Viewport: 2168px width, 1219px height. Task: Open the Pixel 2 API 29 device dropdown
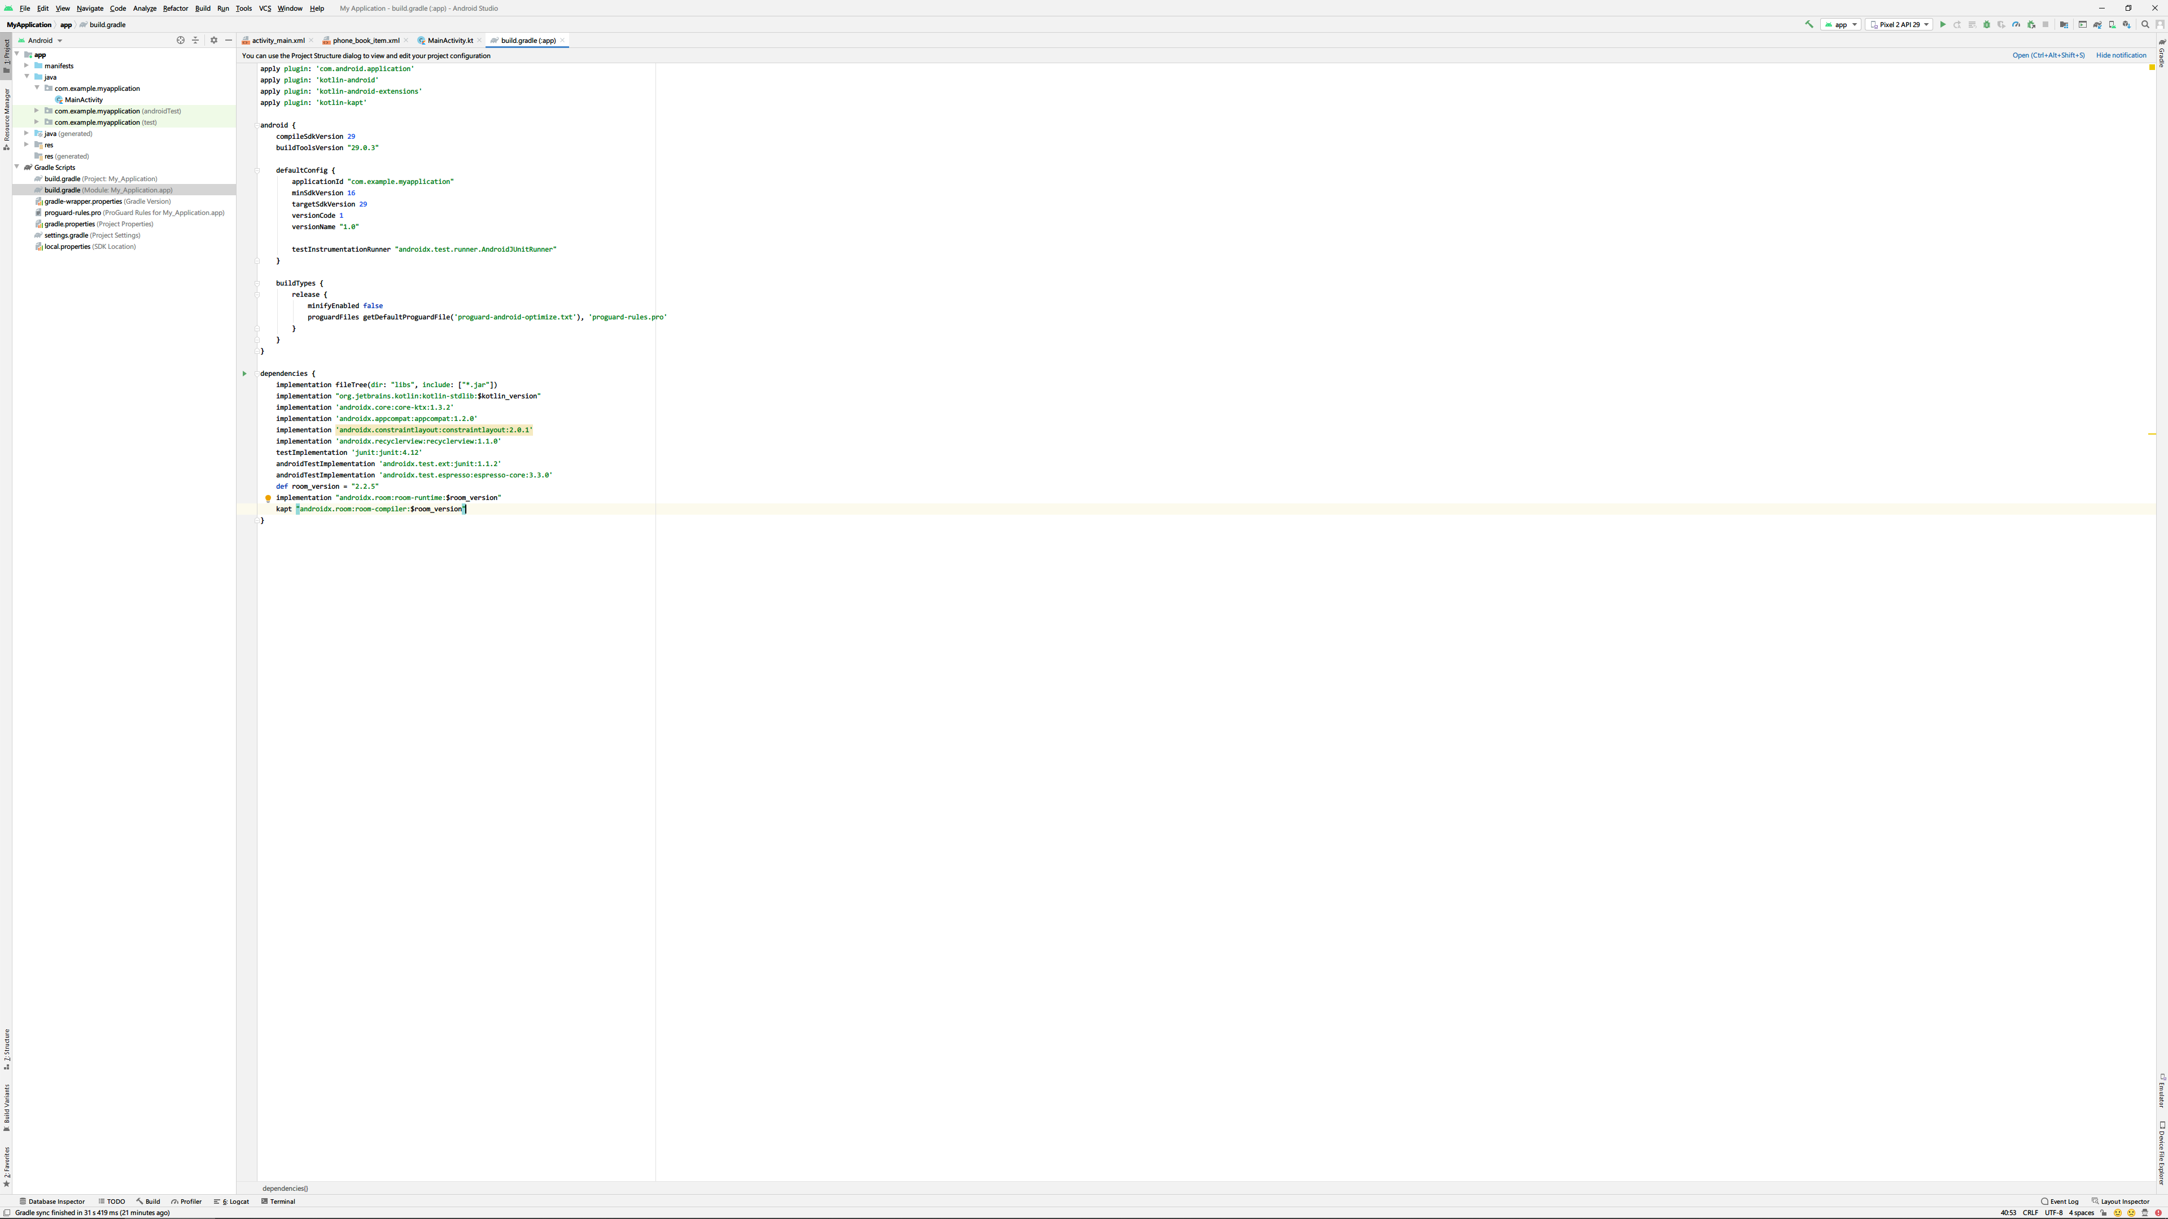[x=1899, y=24]
